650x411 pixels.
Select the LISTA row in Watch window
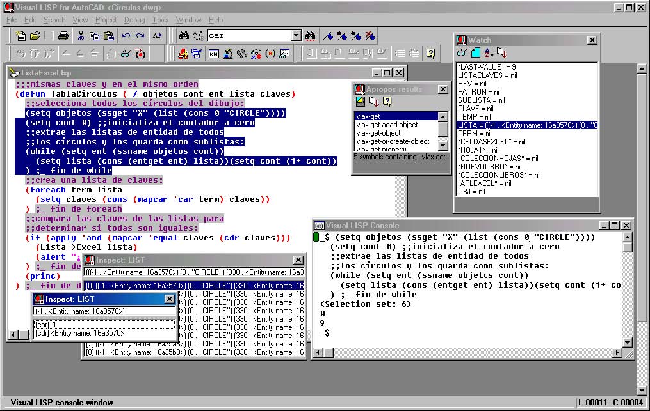coord(527,125)
